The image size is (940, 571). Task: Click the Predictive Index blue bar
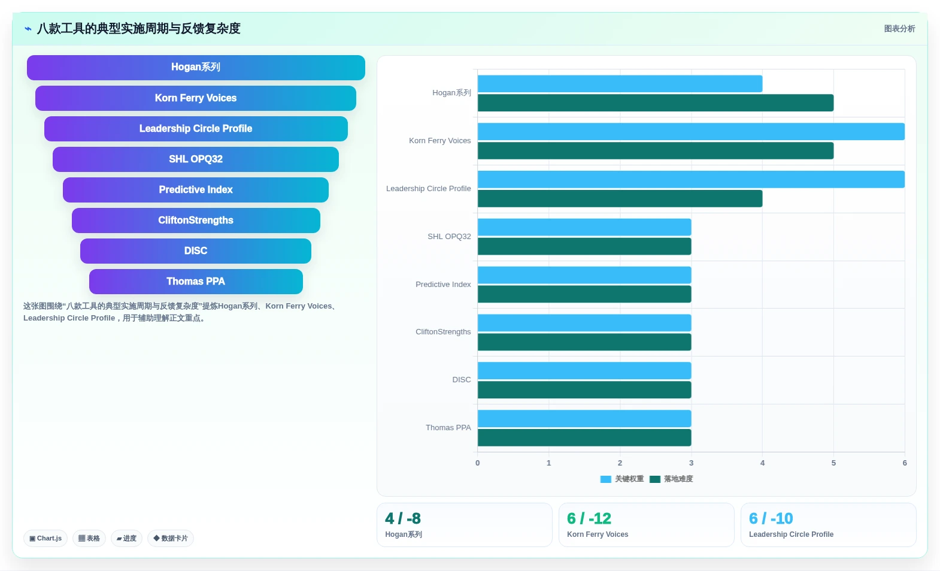(584, 276)
